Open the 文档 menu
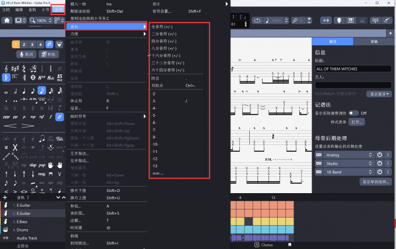 6,10
